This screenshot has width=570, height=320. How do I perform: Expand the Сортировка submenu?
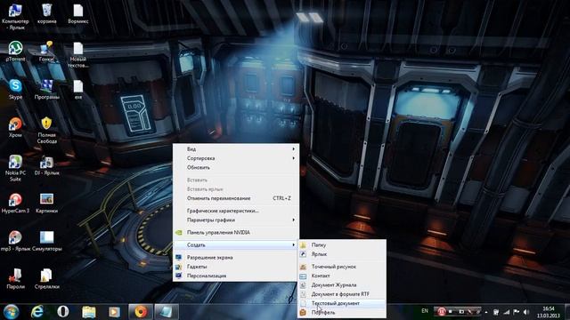236,158
